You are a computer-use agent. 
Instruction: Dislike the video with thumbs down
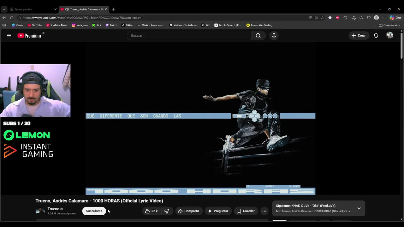167,211
